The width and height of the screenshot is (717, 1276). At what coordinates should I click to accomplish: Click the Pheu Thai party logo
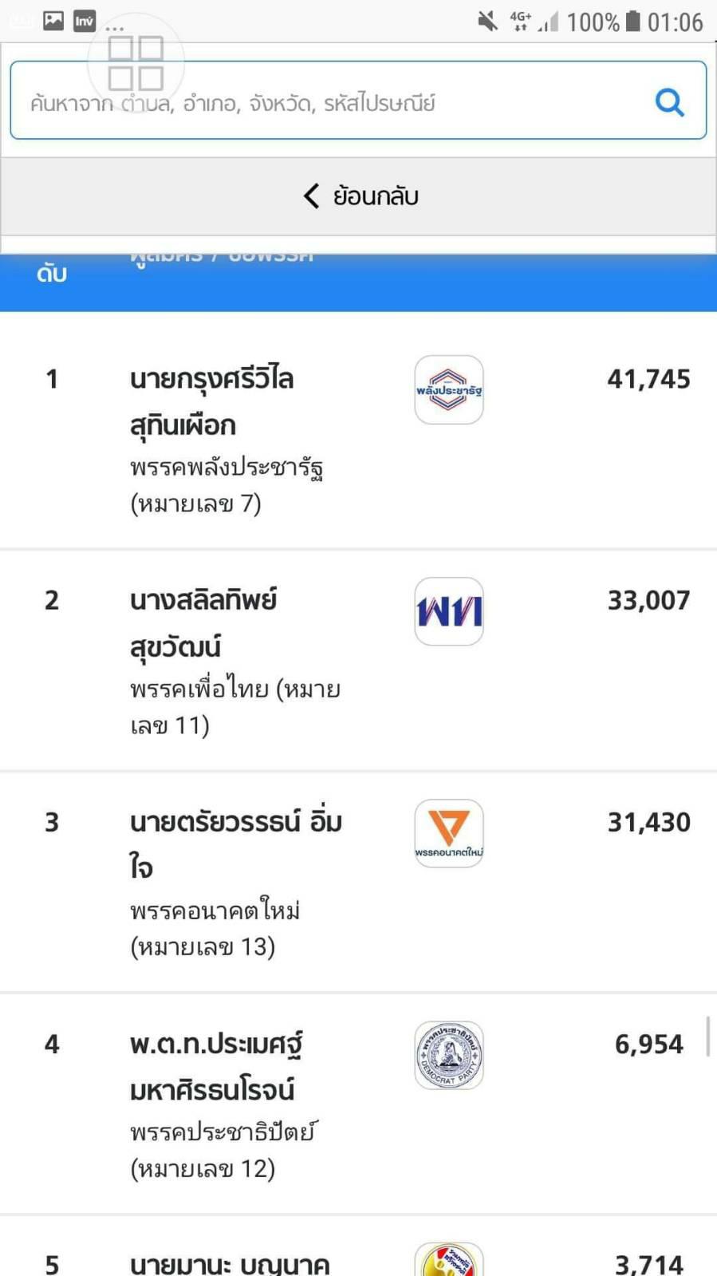(x=449, y=611)
